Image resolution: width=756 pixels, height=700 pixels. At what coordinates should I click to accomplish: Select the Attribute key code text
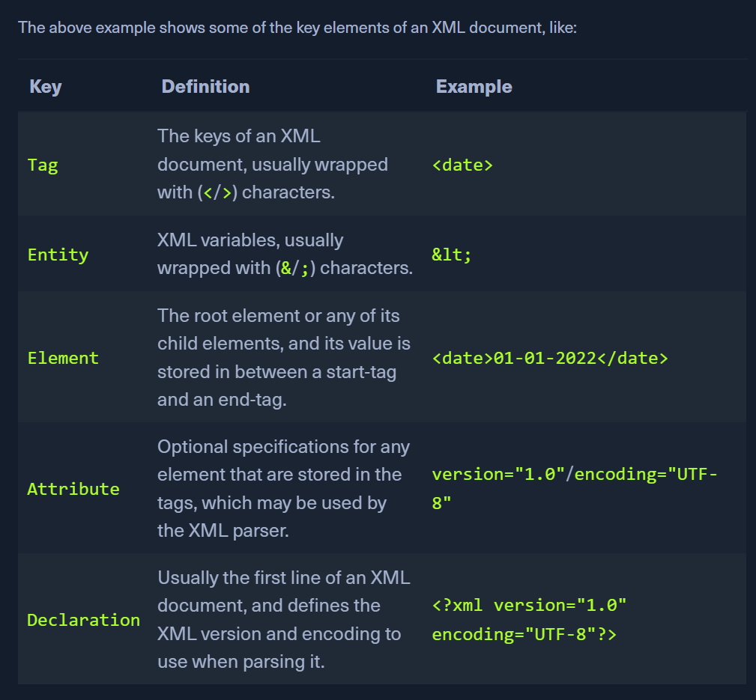[73, 489]
